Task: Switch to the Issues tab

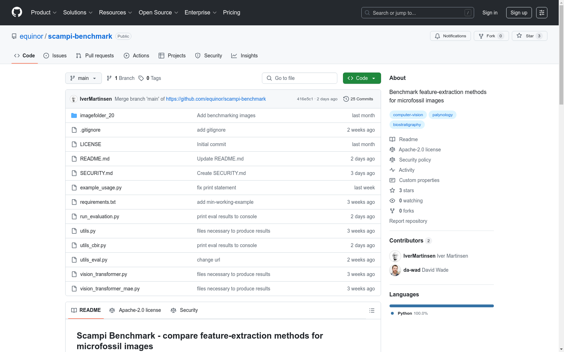Action: click(55, 56)
